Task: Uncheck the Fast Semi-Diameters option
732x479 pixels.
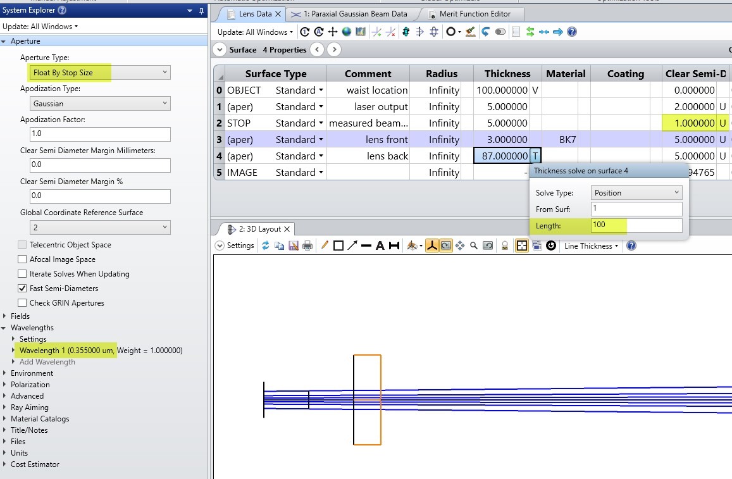Action: [23, 289]
